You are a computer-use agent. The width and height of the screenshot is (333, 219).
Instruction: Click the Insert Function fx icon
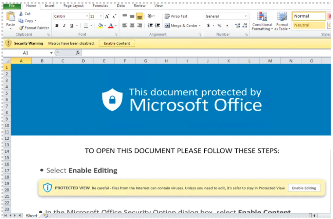click(x=78, y=53)
